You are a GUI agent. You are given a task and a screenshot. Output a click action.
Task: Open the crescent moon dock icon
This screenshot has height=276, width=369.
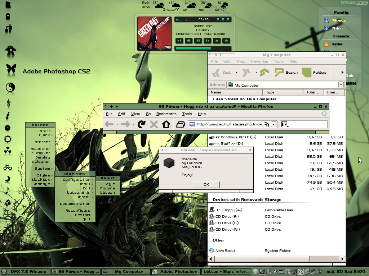(8, 179)
